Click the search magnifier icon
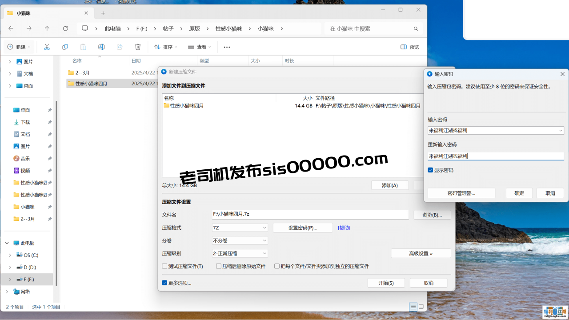Image resolution: width=569 pixels, height=320 pixels. (x=416, y=28)
